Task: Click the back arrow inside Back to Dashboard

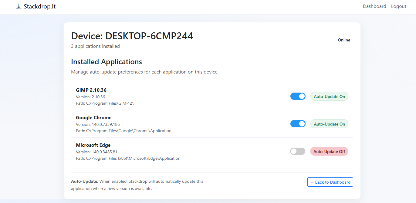Action: pos(312,182)
